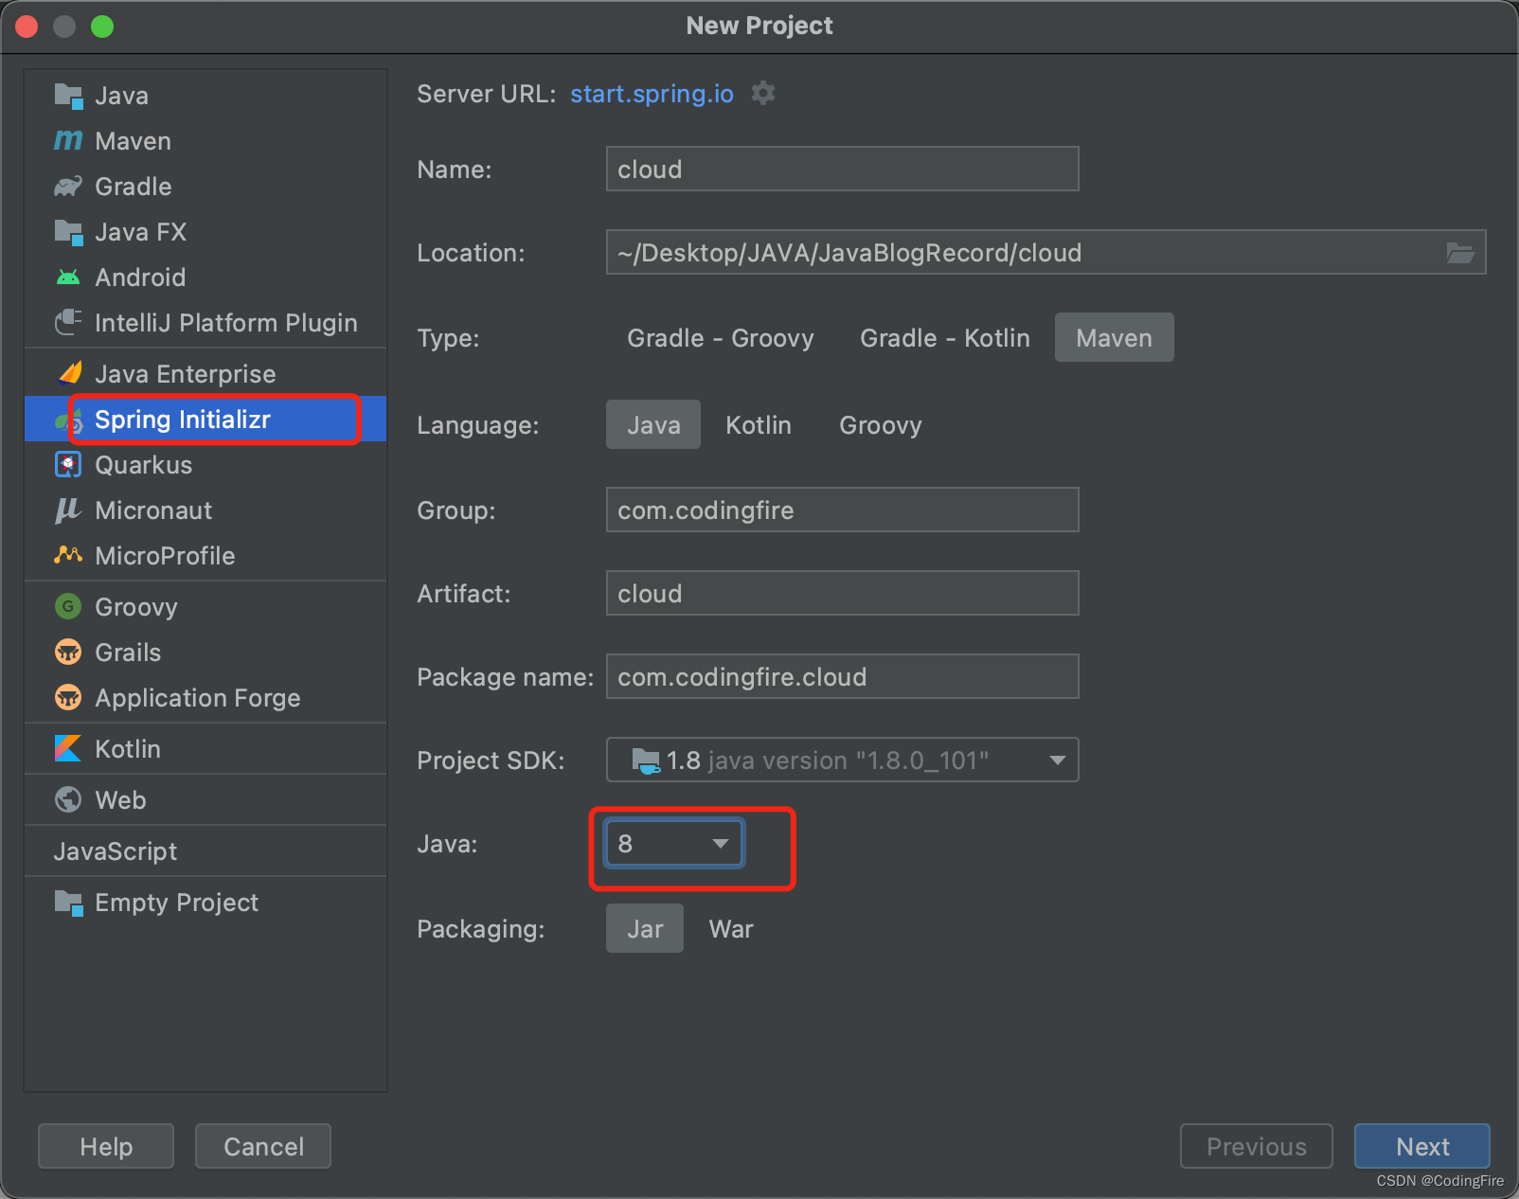1519x1199 pixels.
Task: Click the IntelliJ Platform Plugin icon
Action: click(68, 323)
